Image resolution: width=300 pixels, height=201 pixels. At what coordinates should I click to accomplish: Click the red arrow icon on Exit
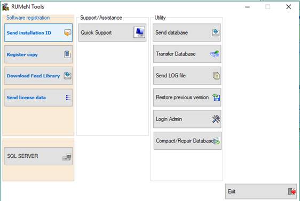292,191
